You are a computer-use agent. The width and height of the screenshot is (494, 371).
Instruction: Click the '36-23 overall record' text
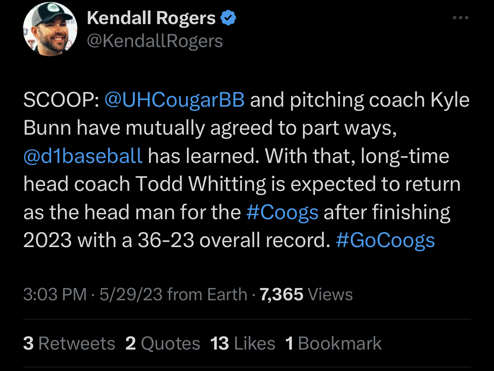(234, 241)
